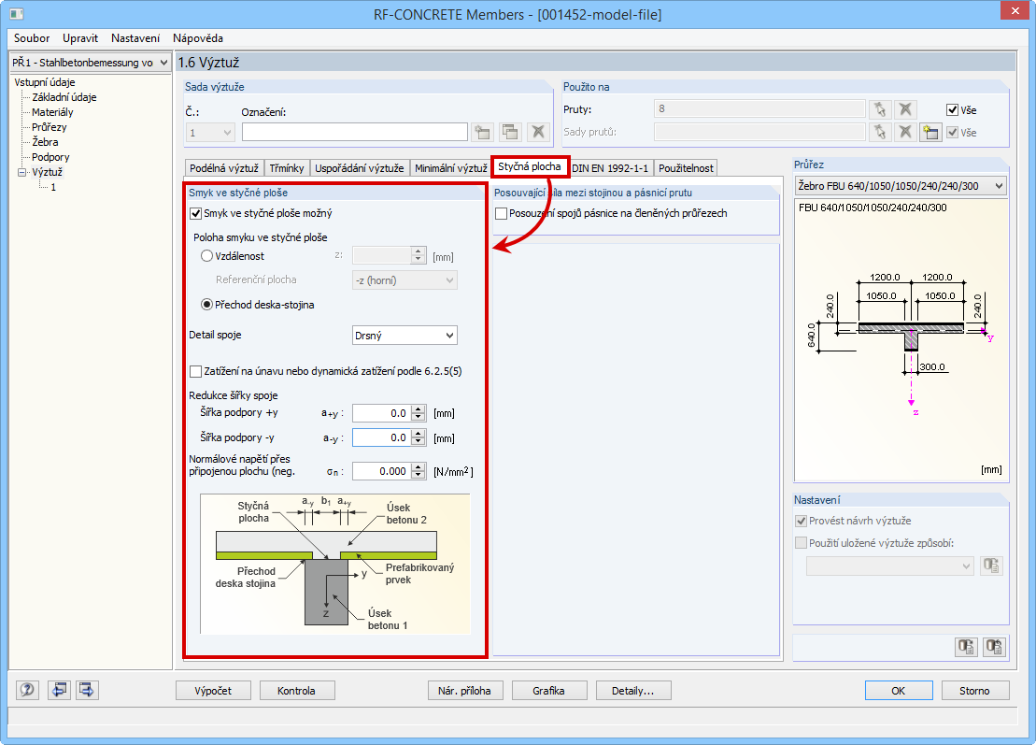This screenshot has width=1036, height=745.
Task: Check 'Posouzení spojů pásnice na členěných průřezech'
Action: point(502,213)
